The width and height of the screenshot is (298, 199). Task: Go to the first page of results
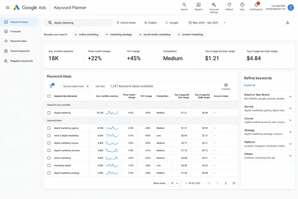(x=210, y=183)
